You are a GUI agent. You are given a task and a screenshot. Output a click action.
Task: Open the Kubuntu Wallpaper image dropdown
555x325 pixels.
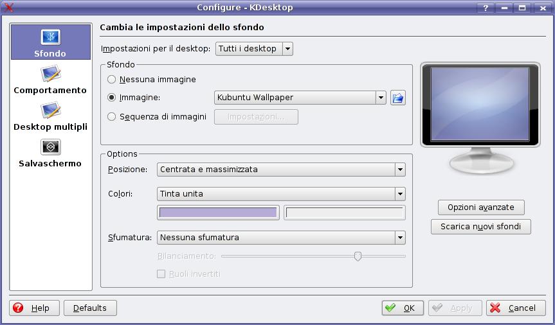[300, 98]
